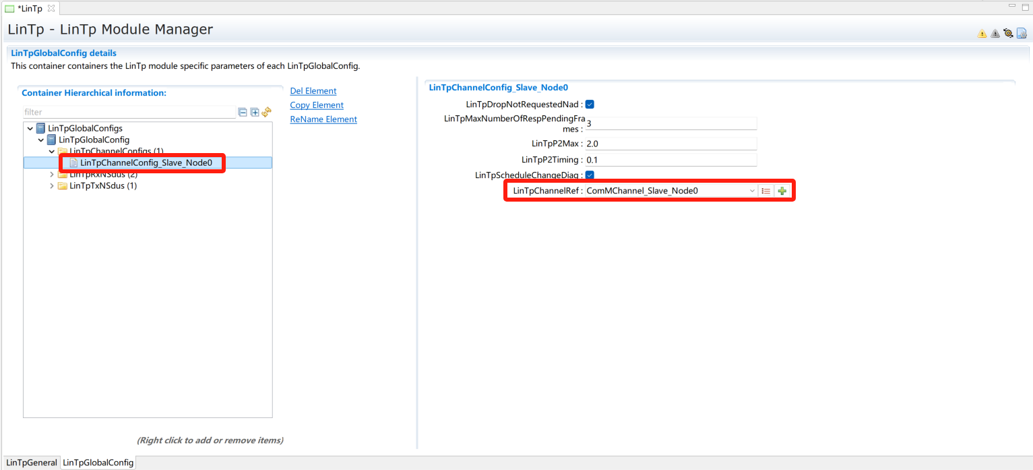This screenshot has height=470, width=1033.
Task: Expand the LinTpTxNSdus folder
Action: [52, 186]
